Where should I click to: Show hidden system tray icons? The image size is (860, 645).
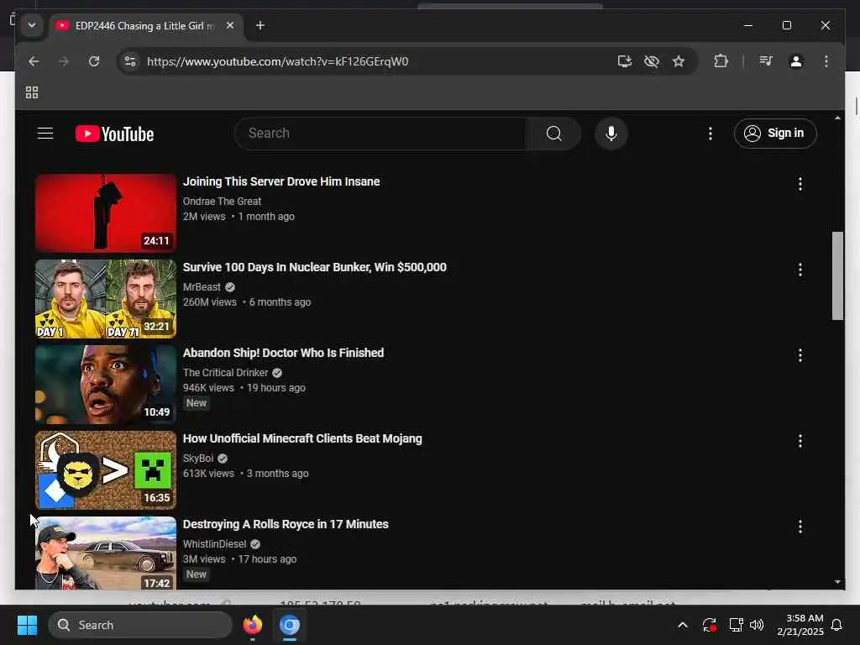[682, 625]
